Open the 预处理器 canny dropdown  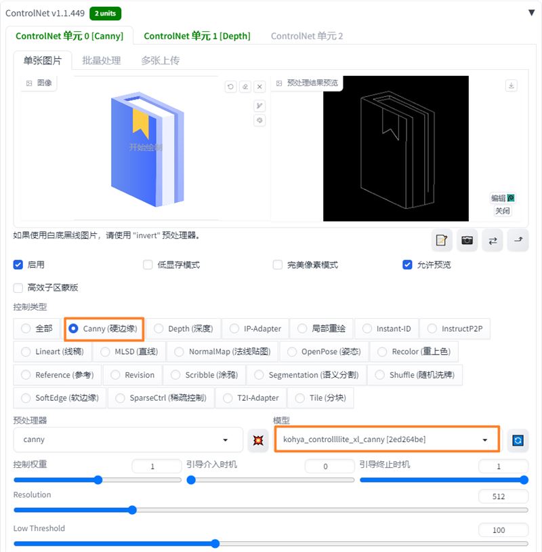tap(128, 439)
